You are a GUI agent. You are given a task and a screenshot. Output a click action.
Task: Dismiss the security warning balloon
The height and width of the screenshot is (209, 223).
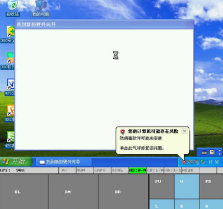(x=184, y=131)
